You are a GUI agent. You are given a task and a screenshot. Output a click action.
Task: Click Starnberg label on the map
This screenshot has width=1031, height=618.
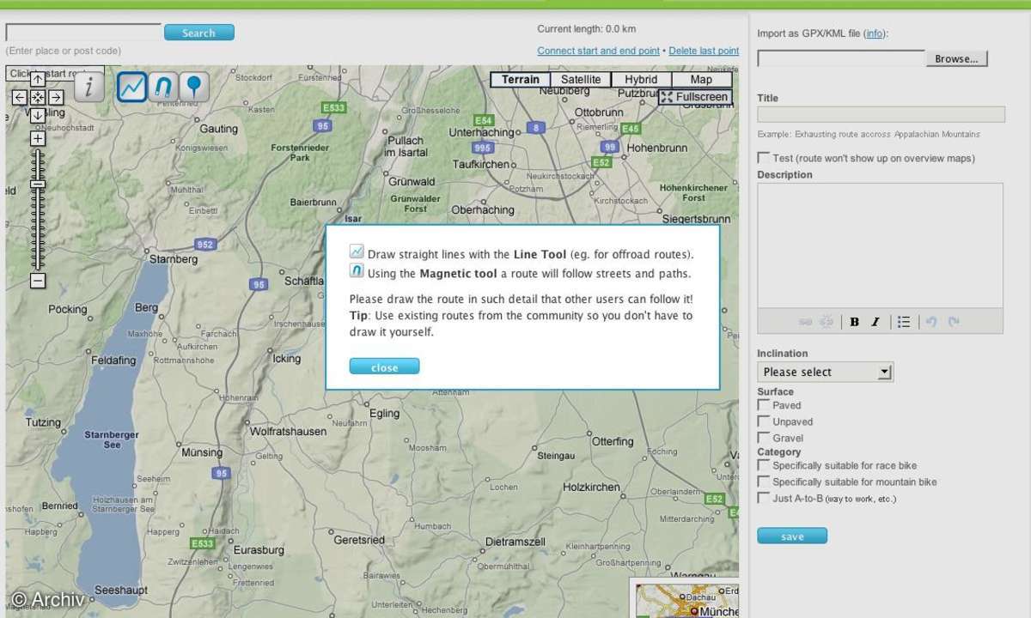coord(174,258)
